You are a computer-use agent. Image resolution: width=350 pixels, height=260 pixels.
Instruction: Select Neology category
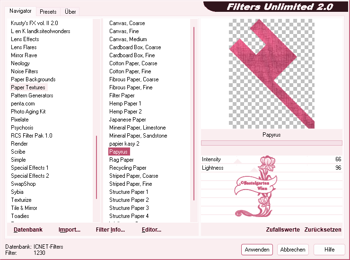(x=20, y=63)
